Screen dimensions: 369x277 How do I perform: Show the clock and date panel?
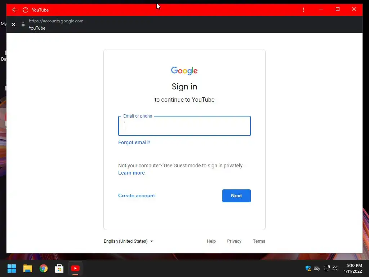pos(353,268)
